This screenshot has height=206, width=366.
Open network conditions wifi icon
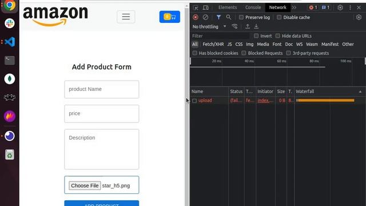pos(234,26)
